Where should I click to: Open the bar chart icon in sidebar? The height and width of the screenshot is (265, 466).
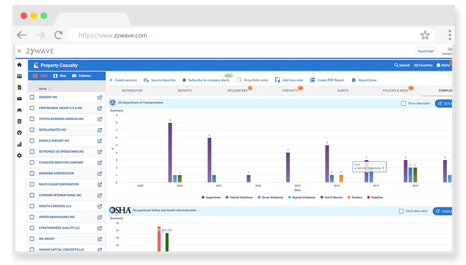click(x=19, y=145)
